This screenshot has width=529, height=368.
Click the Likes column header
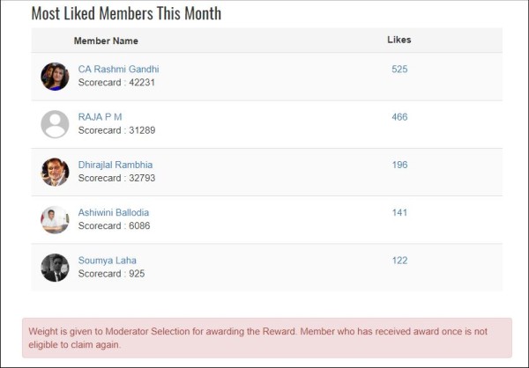[399, 40]
